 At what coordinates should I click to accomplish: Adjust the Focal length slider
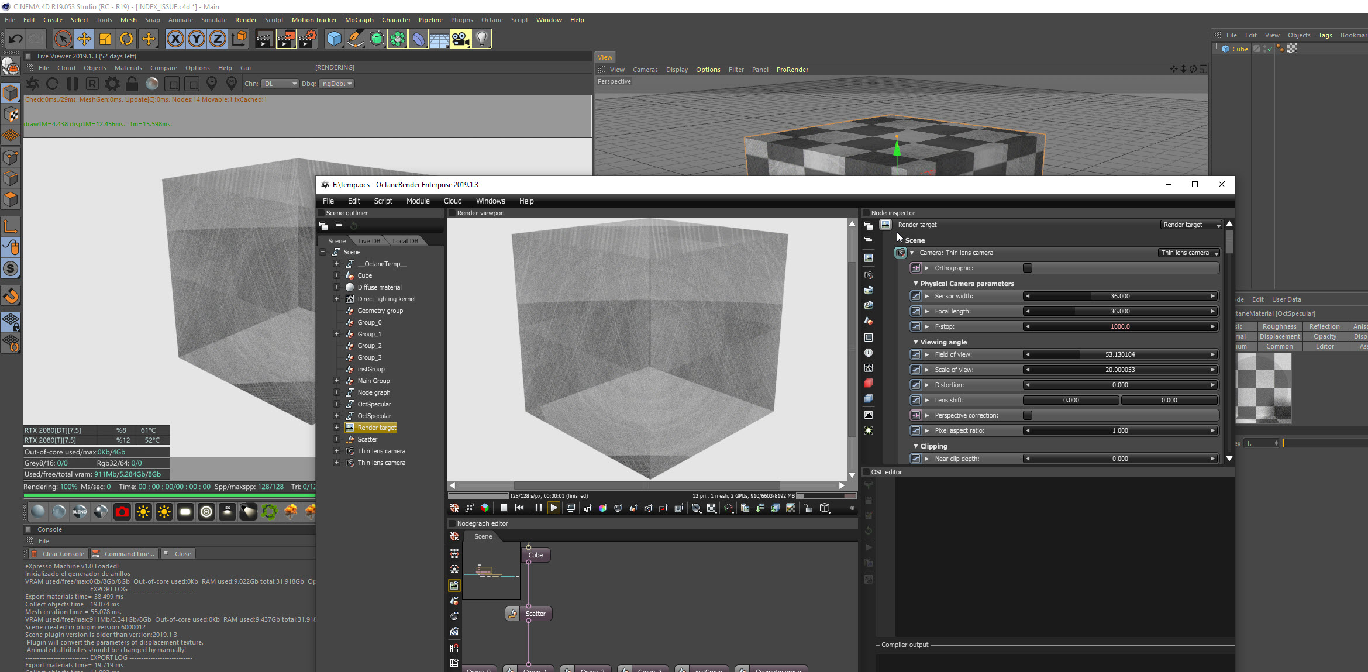[x=1119, y=311]
